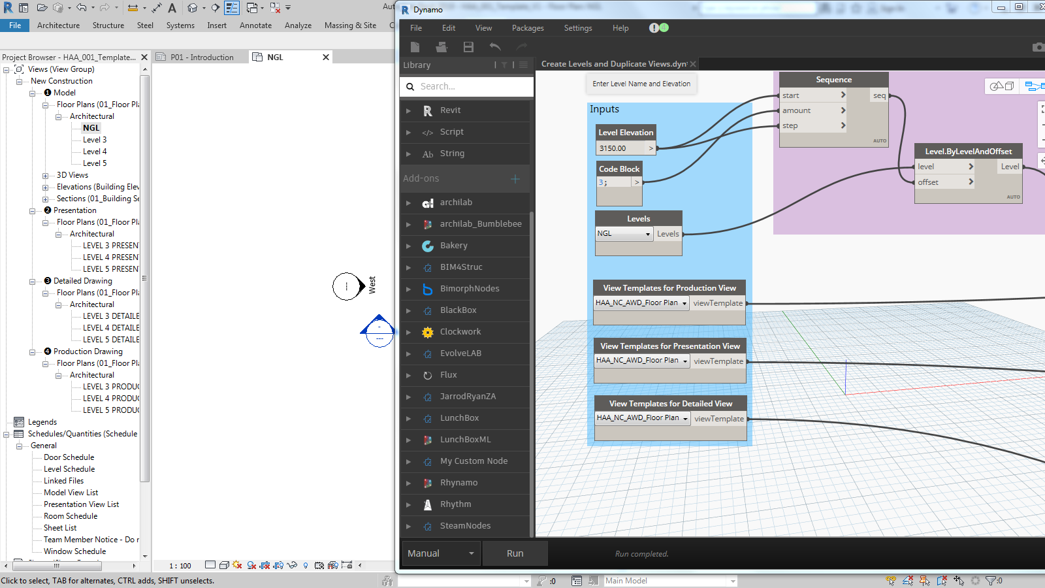Click the Dynamo screenshot camera icon

coord(1038,47)
